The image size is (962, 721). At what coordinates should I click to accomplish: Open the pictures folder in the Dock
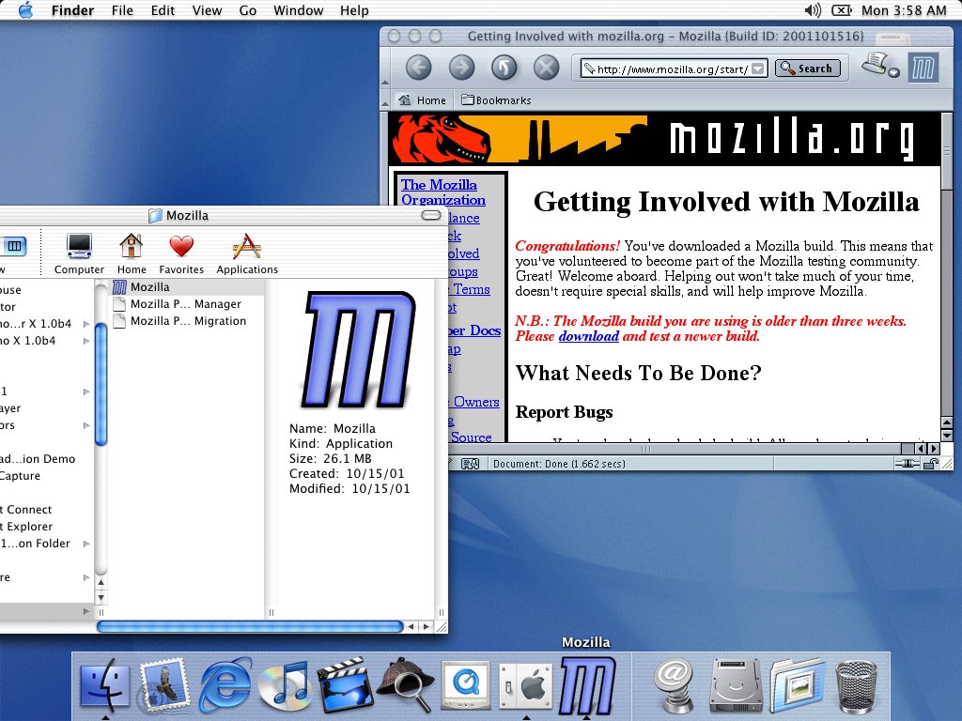click(797, 686)
